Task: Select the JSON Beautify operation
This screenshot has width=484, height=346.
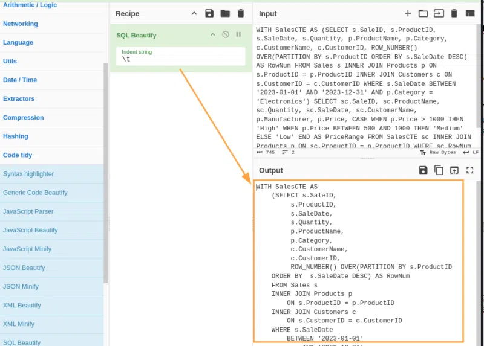Action: pos(24,268)
